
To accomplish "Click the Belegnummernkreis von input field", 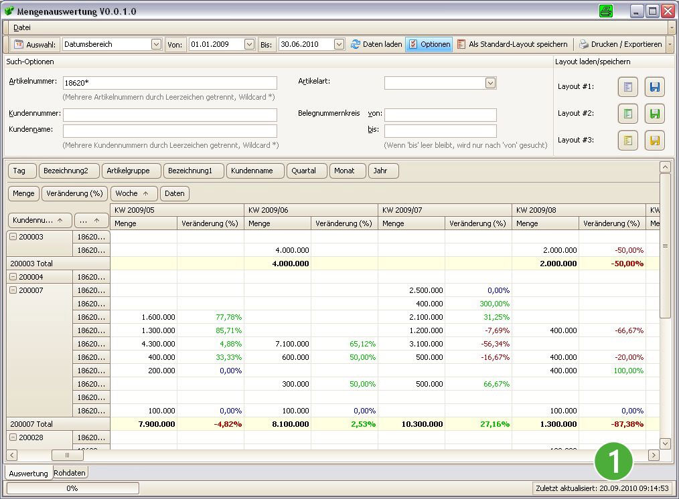I will point(441,115).
